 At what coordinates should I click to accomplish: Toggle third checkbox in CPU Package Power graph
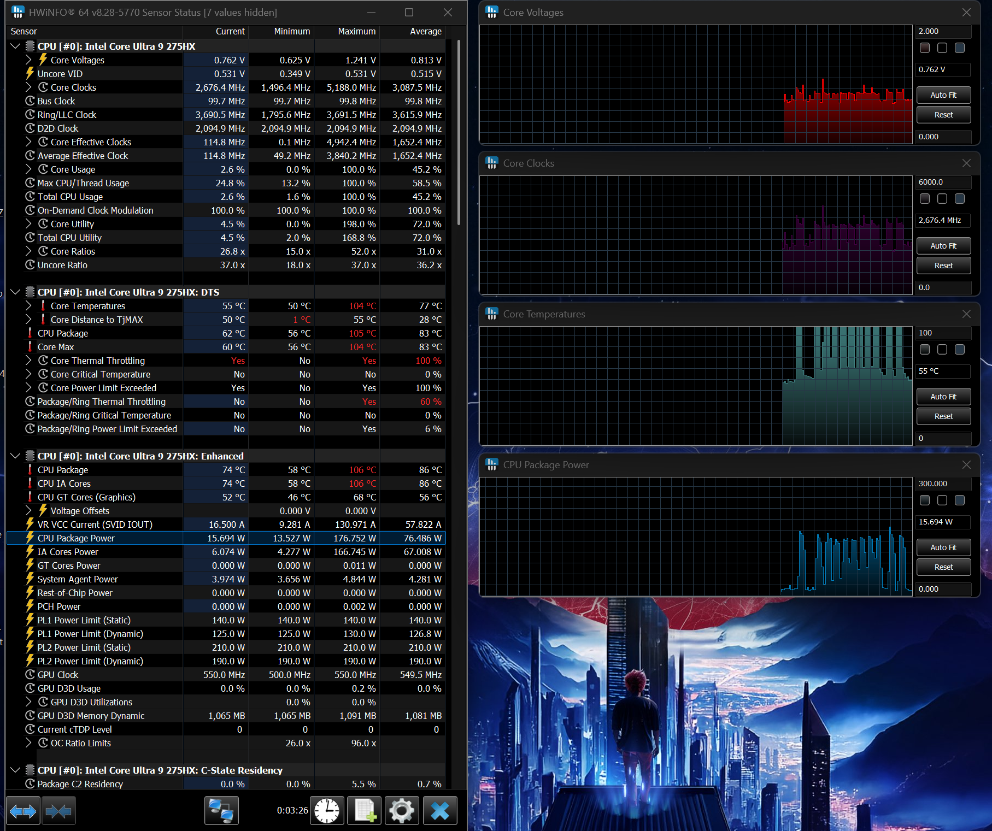coord(960,500)
